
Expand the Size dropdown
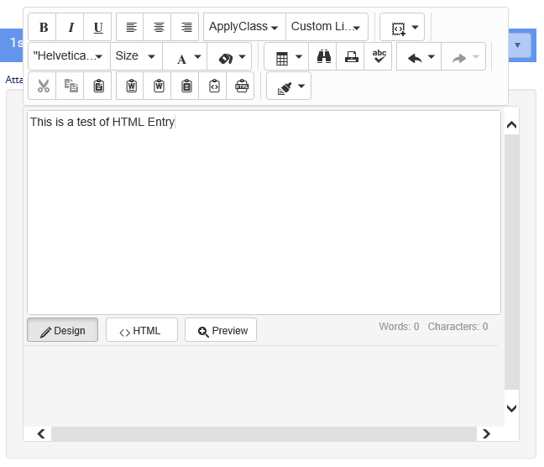[135, 56]
